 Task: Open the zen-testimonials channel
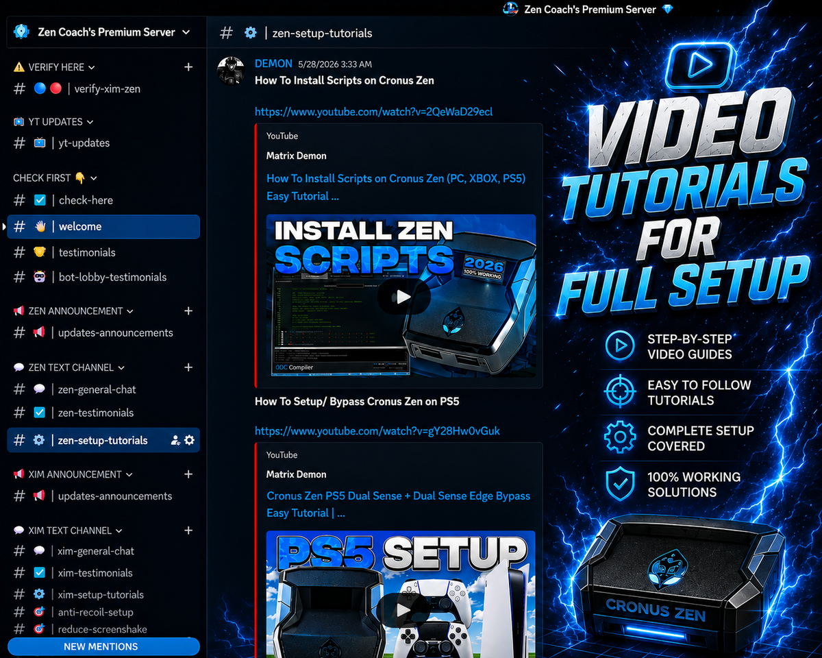[x=103, y=413]
